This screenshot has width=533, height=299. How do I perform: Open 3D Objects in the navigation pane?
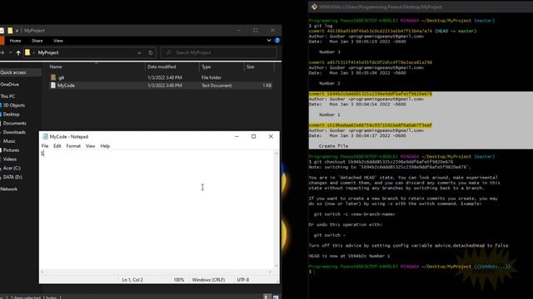[14, 105]
